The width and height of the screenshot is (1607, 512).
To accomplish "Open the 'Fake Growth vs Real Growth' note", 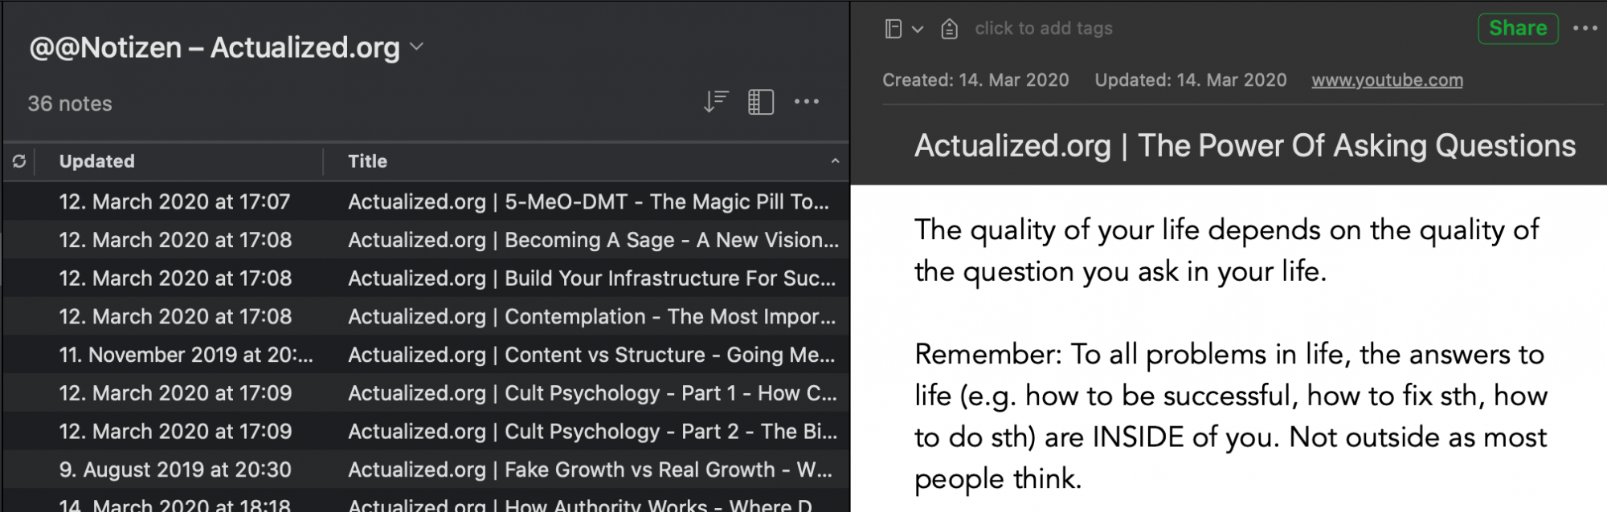I will coord(427,469).
